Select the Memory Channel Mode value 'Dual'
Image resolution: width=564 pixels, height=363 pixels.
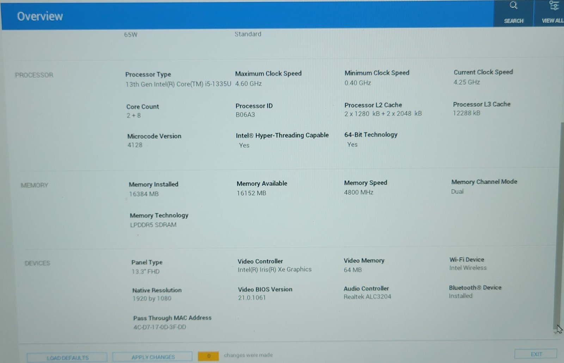(457, 192)
